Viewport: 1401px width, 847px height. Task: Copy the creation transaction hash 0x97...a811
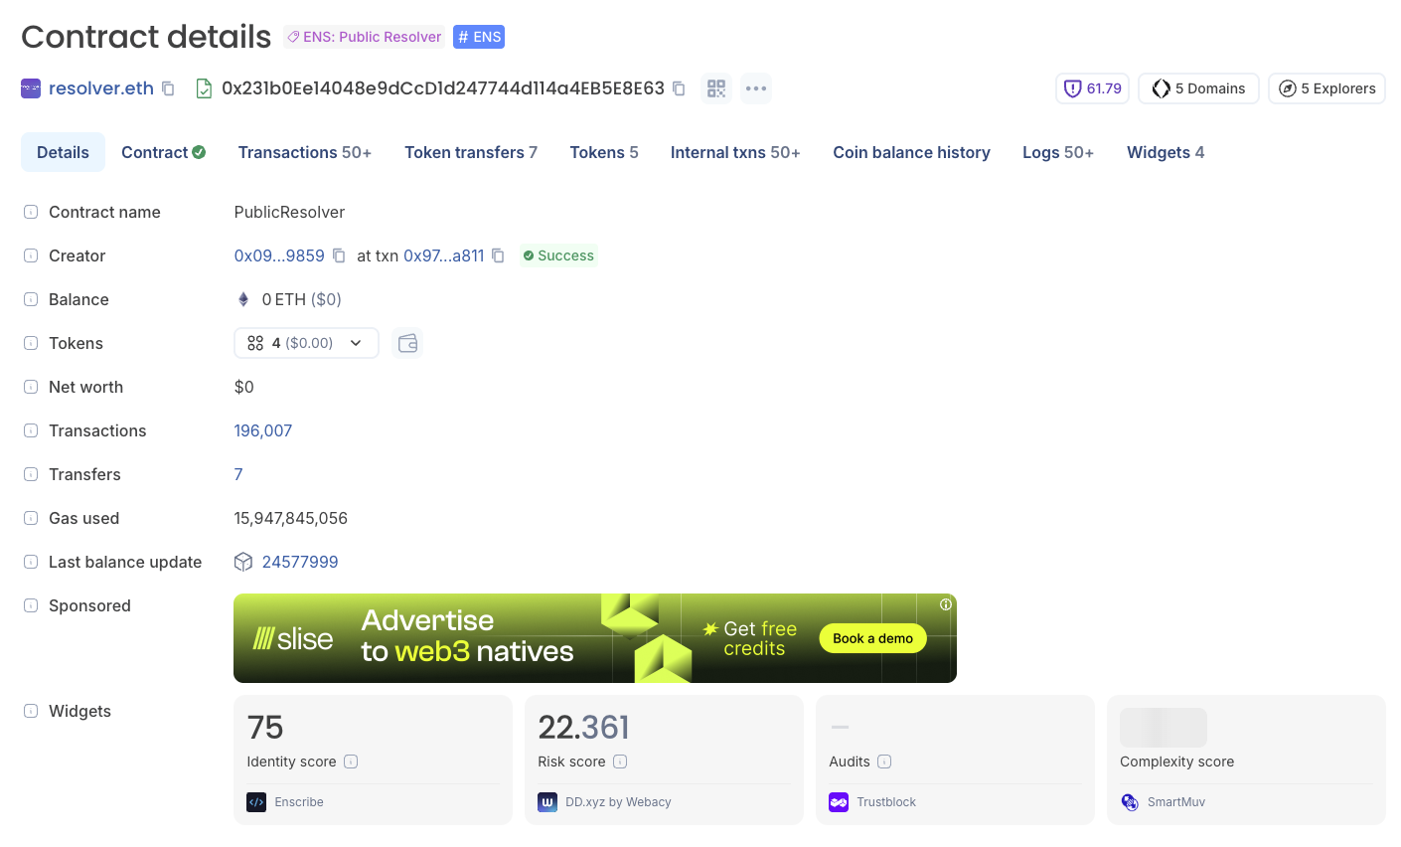click(498, 255)
